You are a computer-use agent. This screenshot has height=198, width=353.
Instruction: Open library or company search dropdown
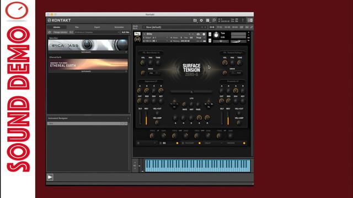97,32
